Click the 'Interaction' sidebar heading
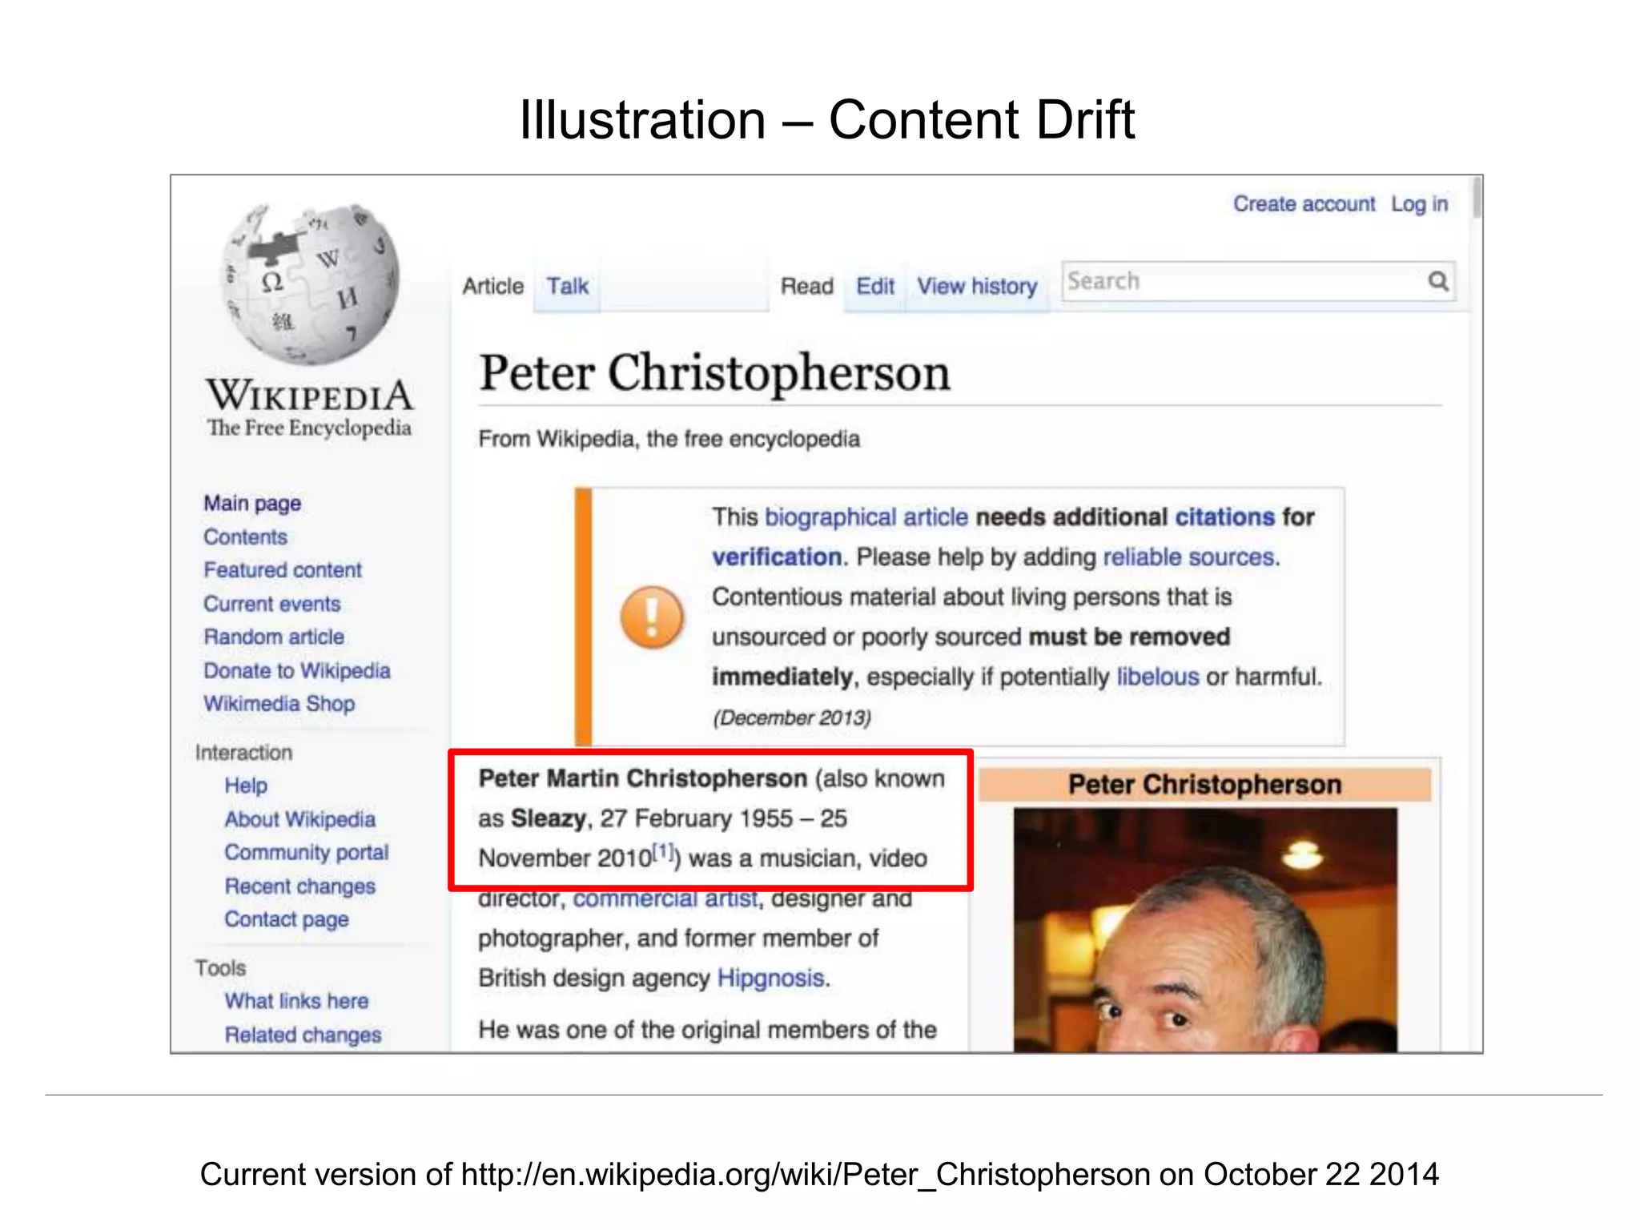1640x1230 pixels. (x=243, y=753)
